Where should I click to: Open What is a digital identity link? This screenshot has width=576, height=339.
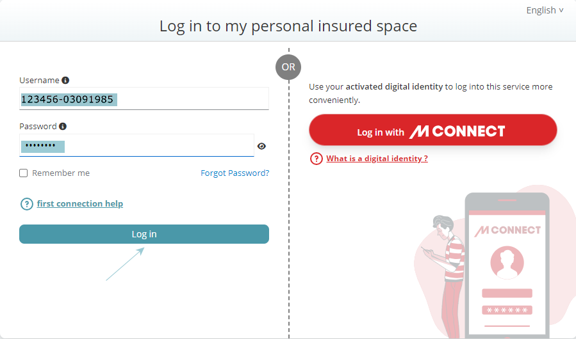377,159
